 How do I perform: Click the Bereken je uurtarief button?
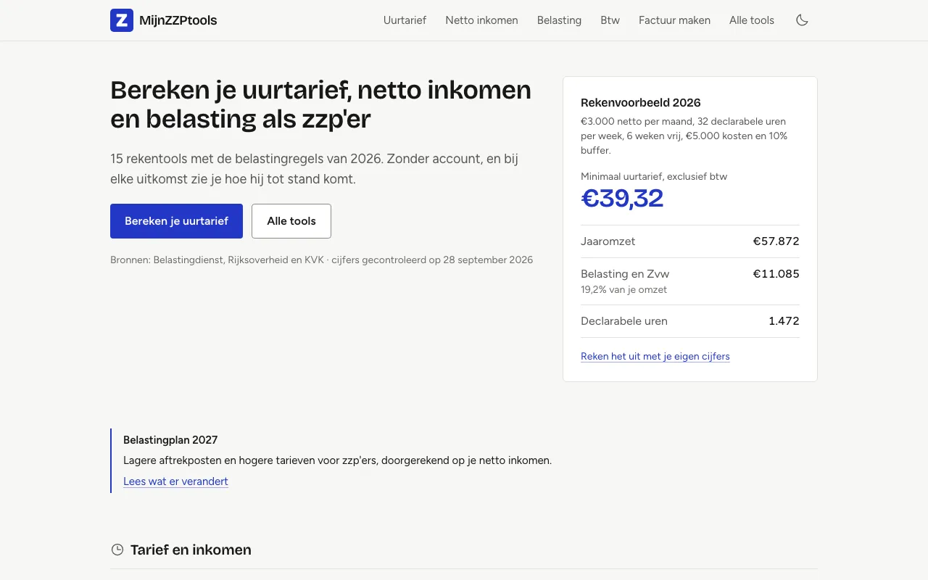[x=176, y=221]
